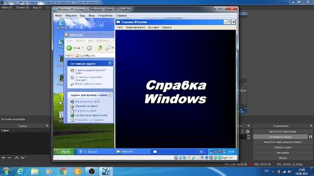This screenshot has width=314, height=176.
Task: Click the green Back arrow in WINDOWS explorer
Action: pyautogui.click(x=69, y=48)
